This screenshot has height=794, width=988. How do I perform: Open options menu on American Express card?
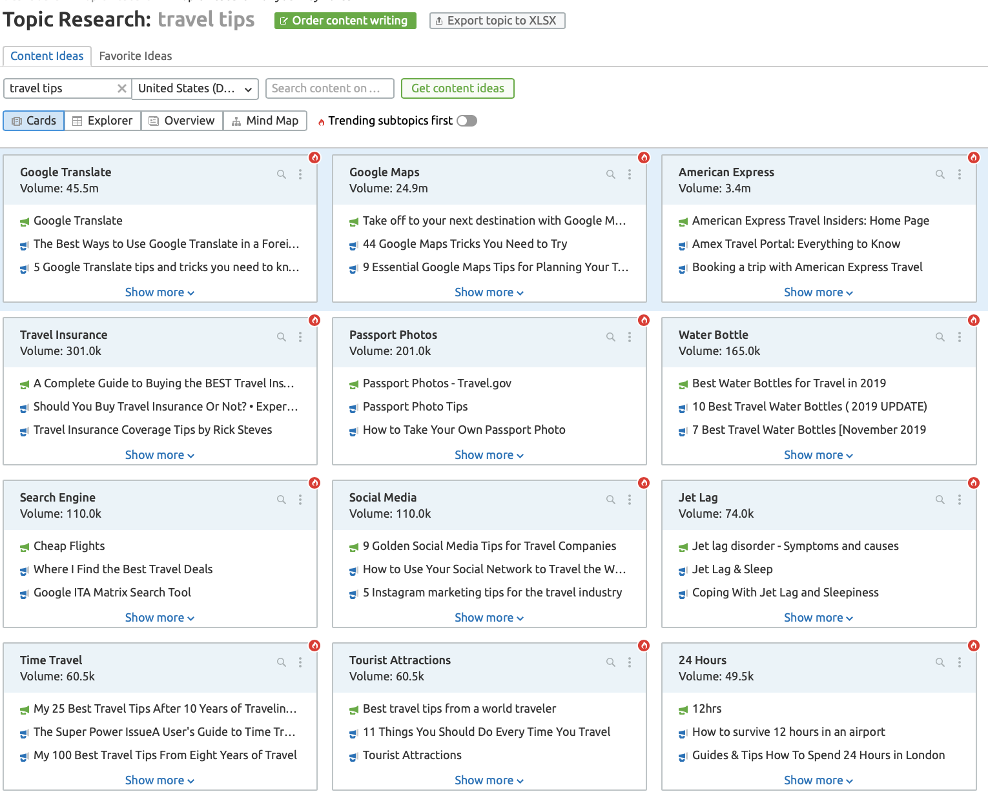960,174
